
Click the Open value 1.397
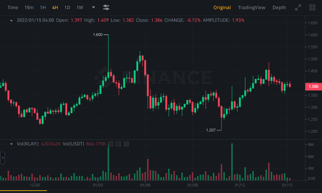pos(76,20)
